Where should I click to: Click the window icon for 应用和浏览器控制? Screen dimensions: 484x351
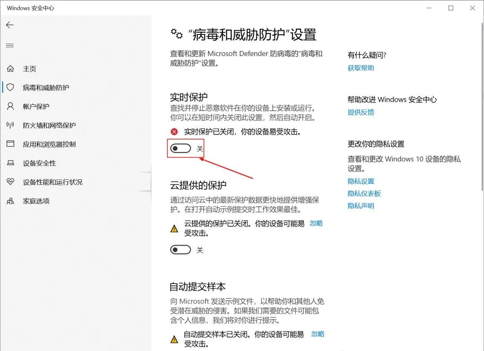tap(10, 144)
